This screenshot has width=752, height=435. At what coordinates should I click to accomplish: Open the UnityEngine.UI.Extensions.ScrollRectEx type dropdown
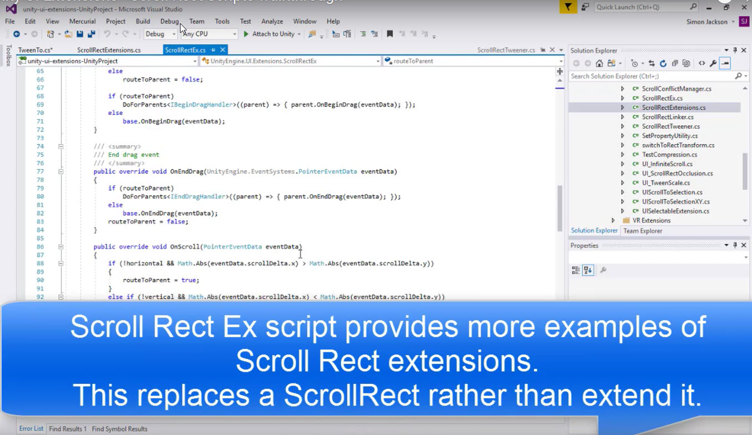[290, 61]
